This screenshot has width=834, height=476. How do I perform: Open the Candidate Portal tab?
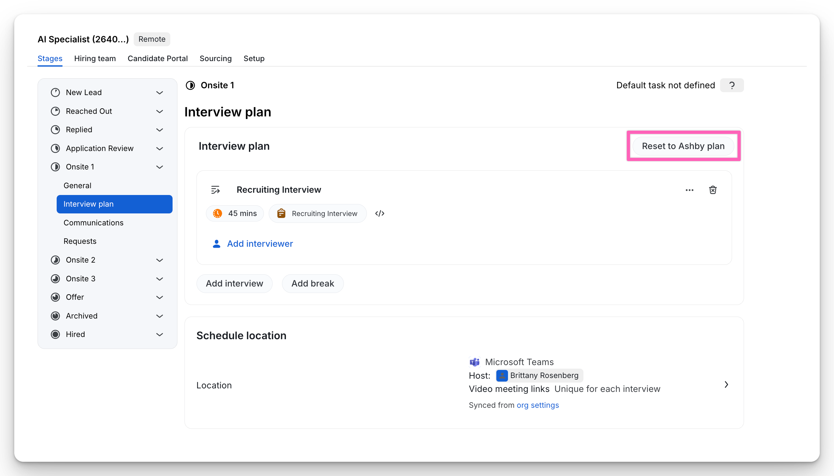pos(157,59)
